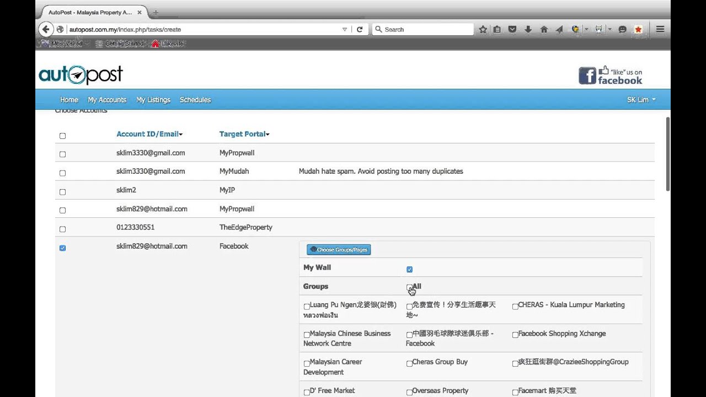Go to Home in navigation bar
Image resolution: width=706 pixels, height=397 pixels.
[x=69, y=100]
